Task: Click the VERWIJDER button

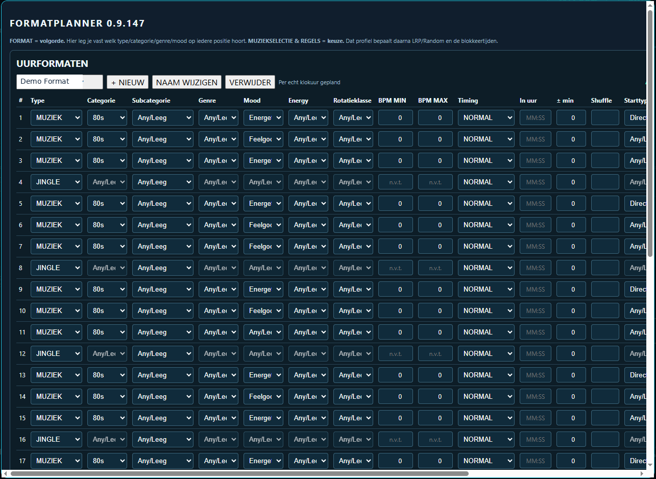Action: pyautogui.click(x=250, y=82)
